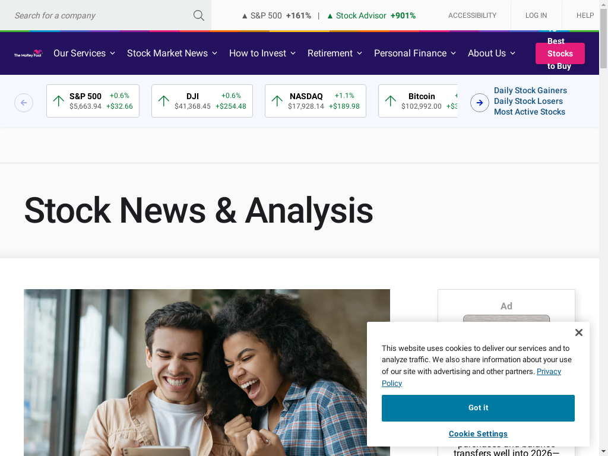Expand the Retirement menu
608x456 pixels.
tap(335, 53)
